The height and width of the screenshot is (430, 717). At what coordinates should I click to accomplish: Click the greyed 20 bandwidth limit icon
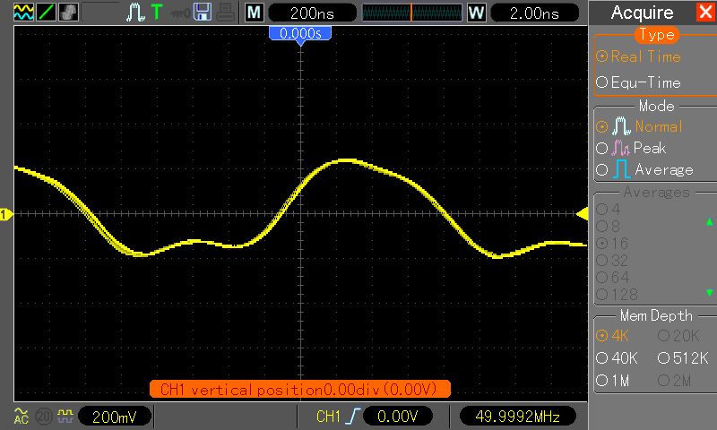pyautogui.click(x=44, y=417)
